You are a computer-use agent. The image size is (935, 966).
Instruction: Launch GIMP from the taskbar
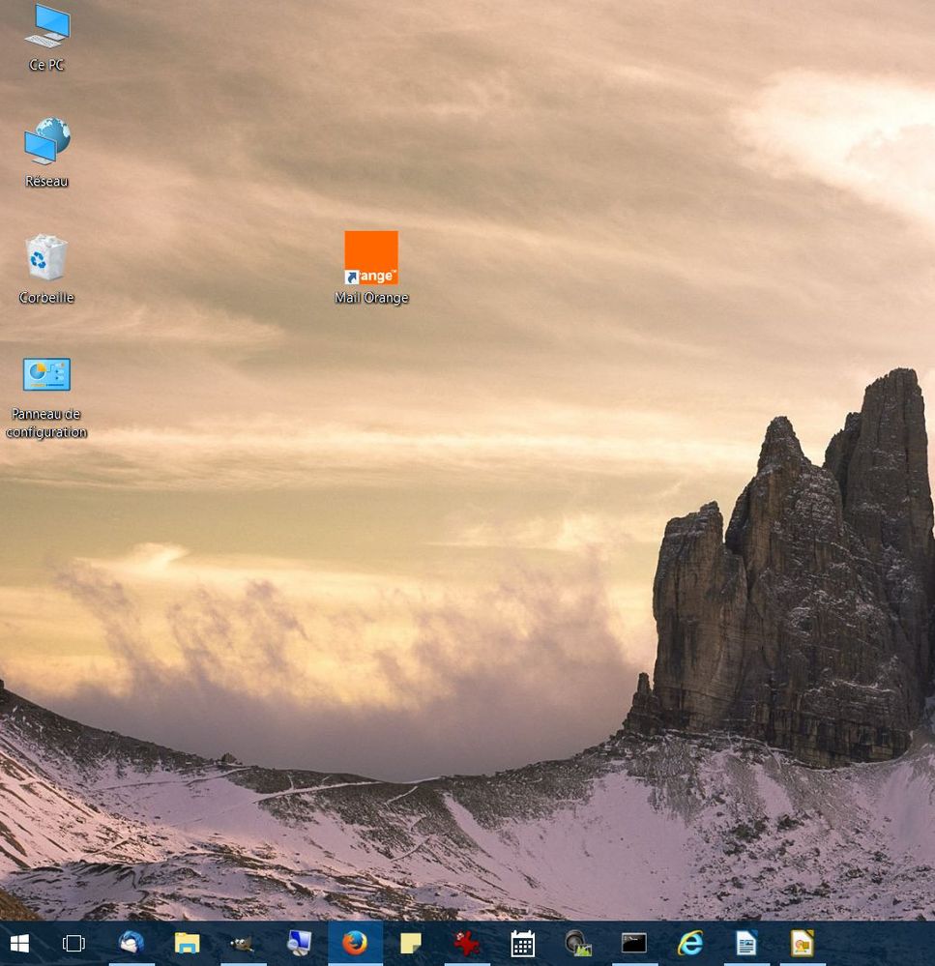point(243,943)
